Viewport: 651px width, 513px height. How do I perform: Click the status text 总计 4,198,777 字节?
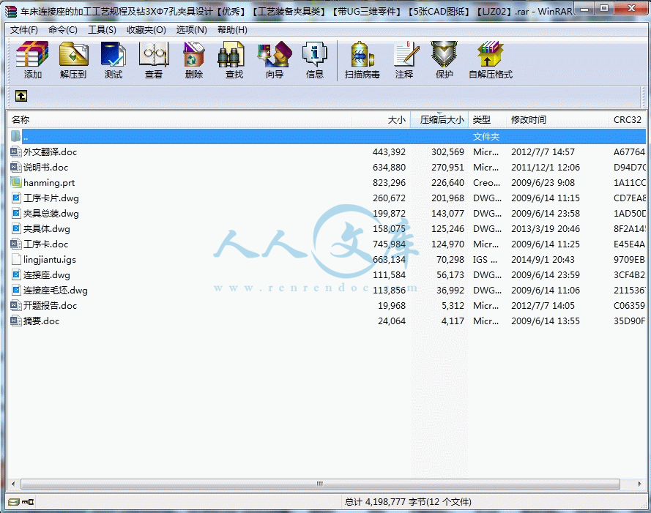386,502
